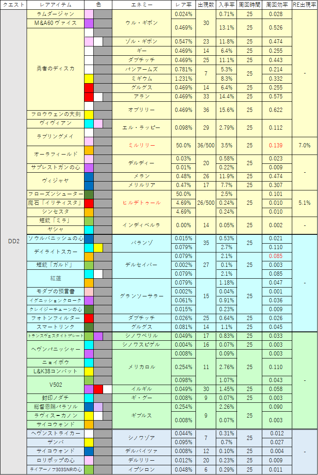Select the ザンバ item cell

click(x=55, y=442)
